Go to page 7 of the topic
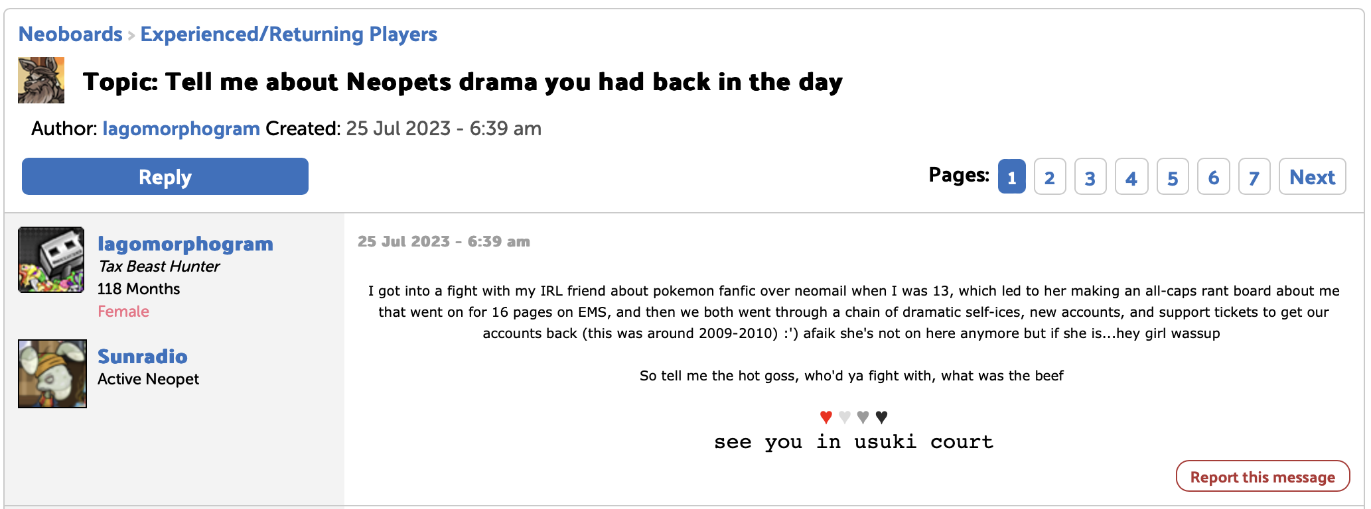This screenshot has width=1371, height=509. [x=1254, y=177]
